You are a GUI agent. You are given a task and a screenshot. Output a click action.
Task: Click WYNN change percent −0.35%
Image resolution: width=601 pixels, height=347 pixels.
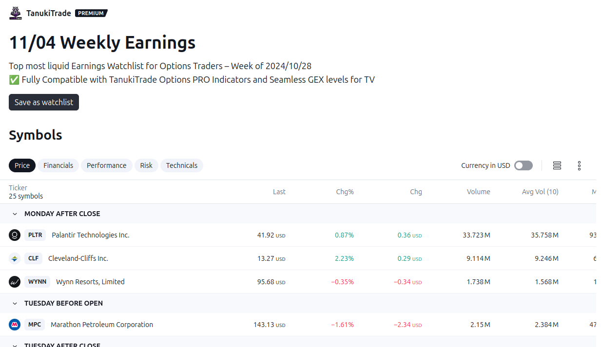[x=343, y=282]
